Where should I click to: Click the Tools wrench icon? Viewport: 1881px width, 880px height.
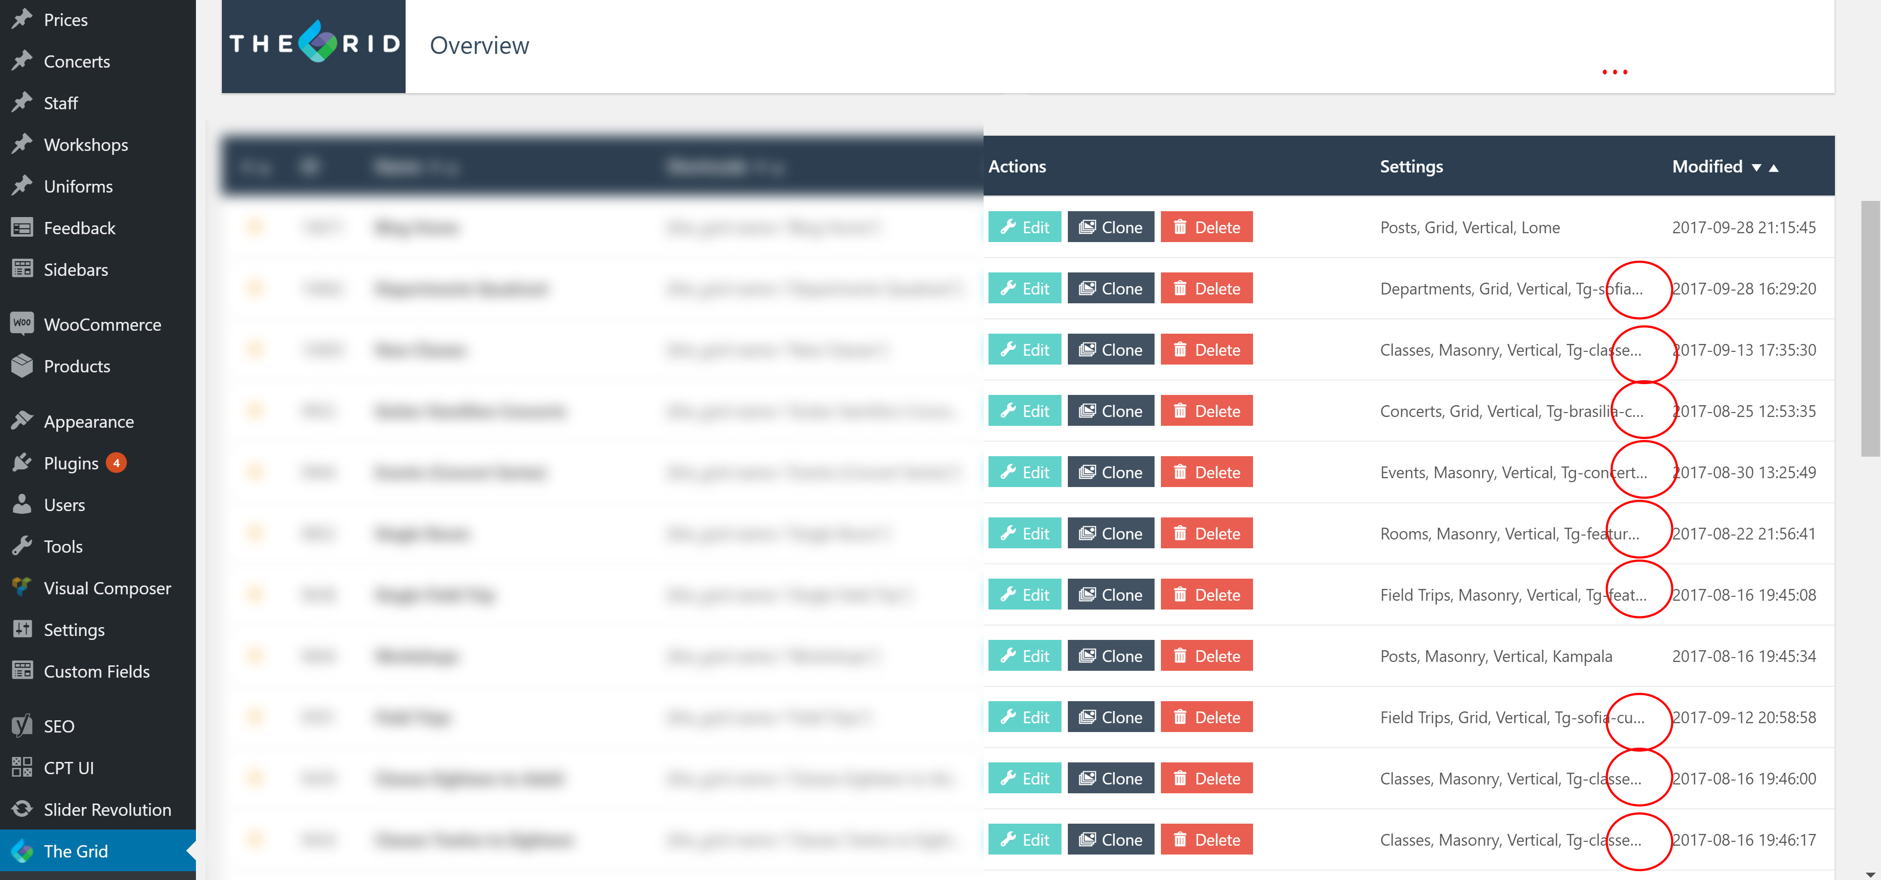[22, 545]
